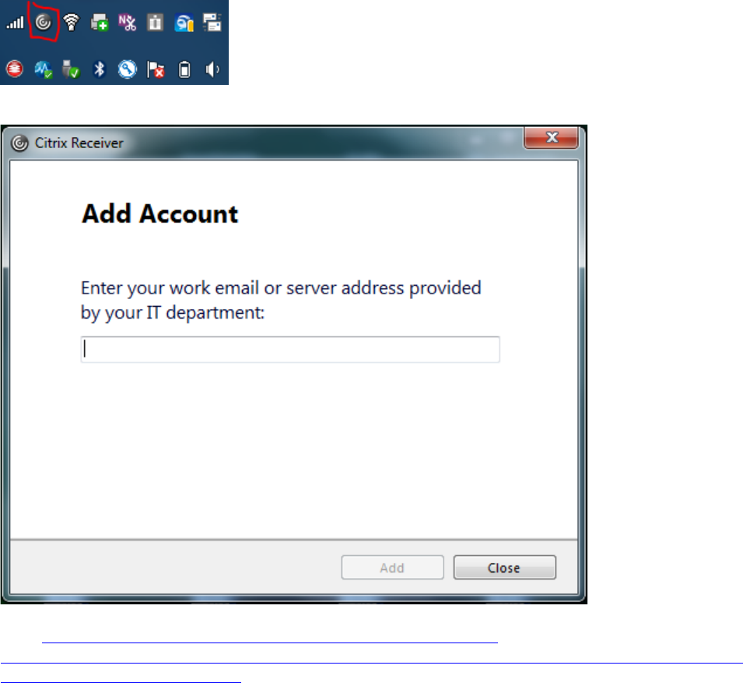743x683 pixels.
Task: Click the Safely Remove Hardware USB icon
Action: (71, 69)
